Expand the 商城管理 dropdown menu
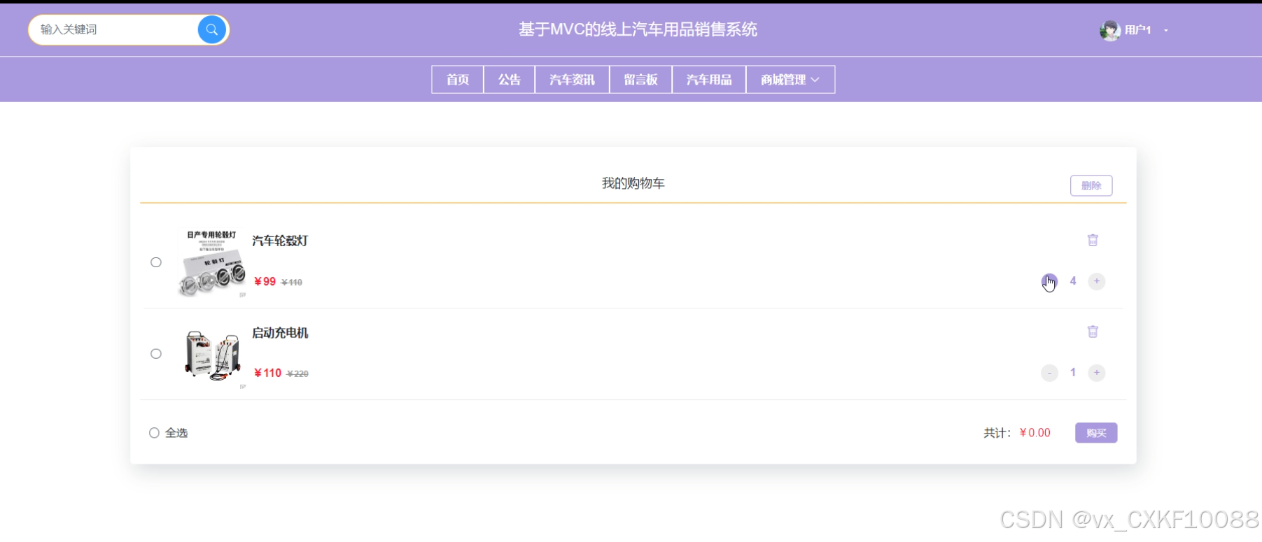 790,80
